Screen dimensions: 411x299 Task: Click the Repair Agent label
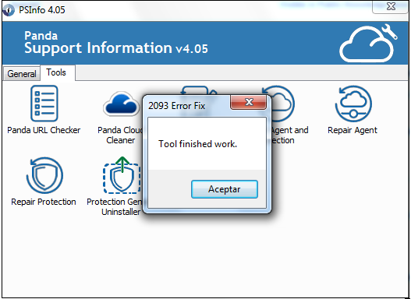(x=353, y=130)
